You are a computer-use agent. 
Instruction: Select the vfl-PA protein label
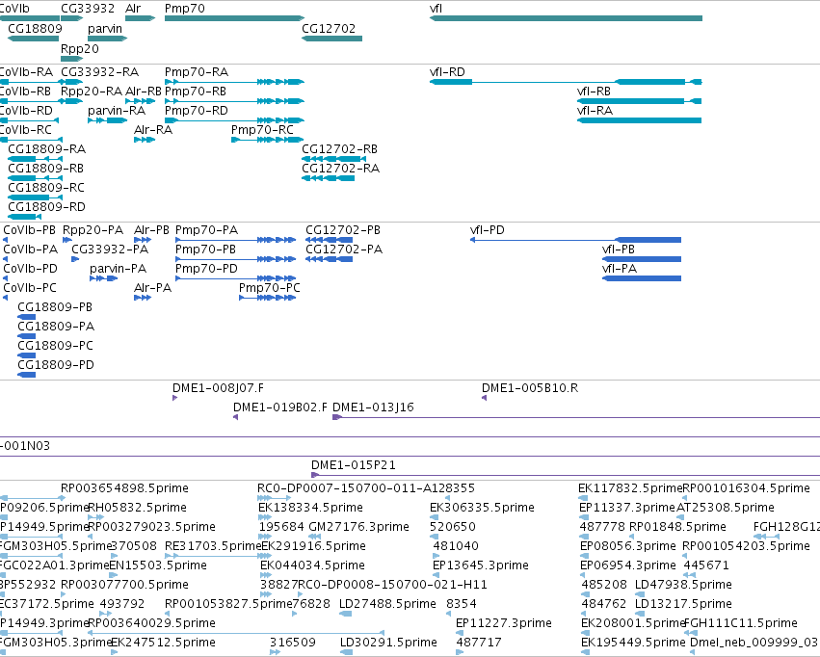620,269
